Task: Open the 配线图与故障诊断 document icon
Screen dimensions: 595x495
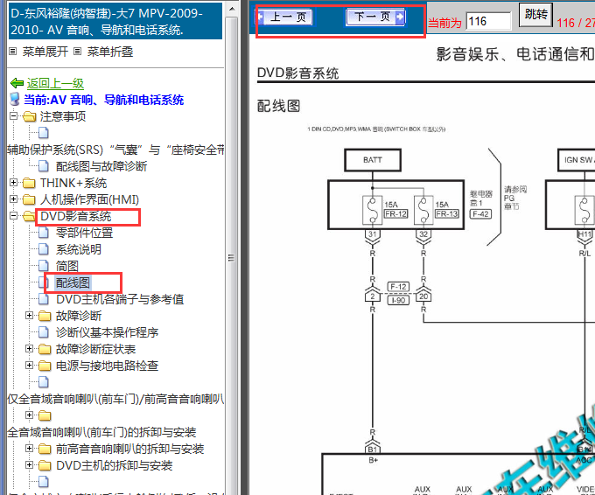Action: 44,166
